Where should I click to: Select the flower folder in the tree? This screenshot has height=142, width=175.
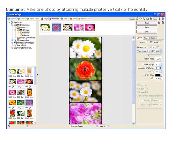[26, 32]
